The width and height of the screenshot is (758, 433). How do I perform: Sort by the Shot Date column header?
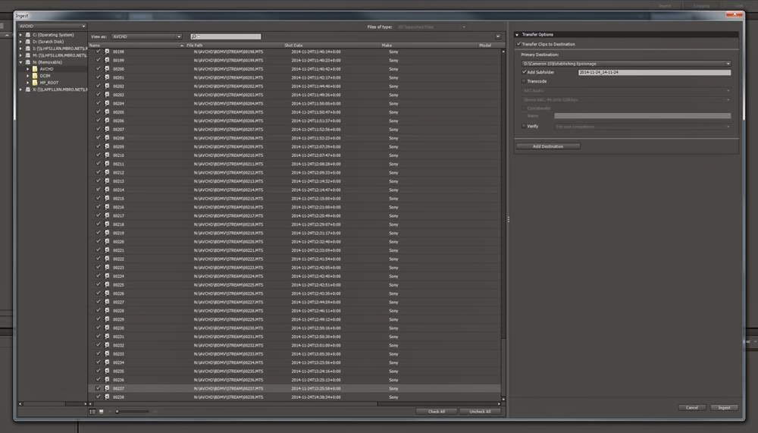(332, 45)
